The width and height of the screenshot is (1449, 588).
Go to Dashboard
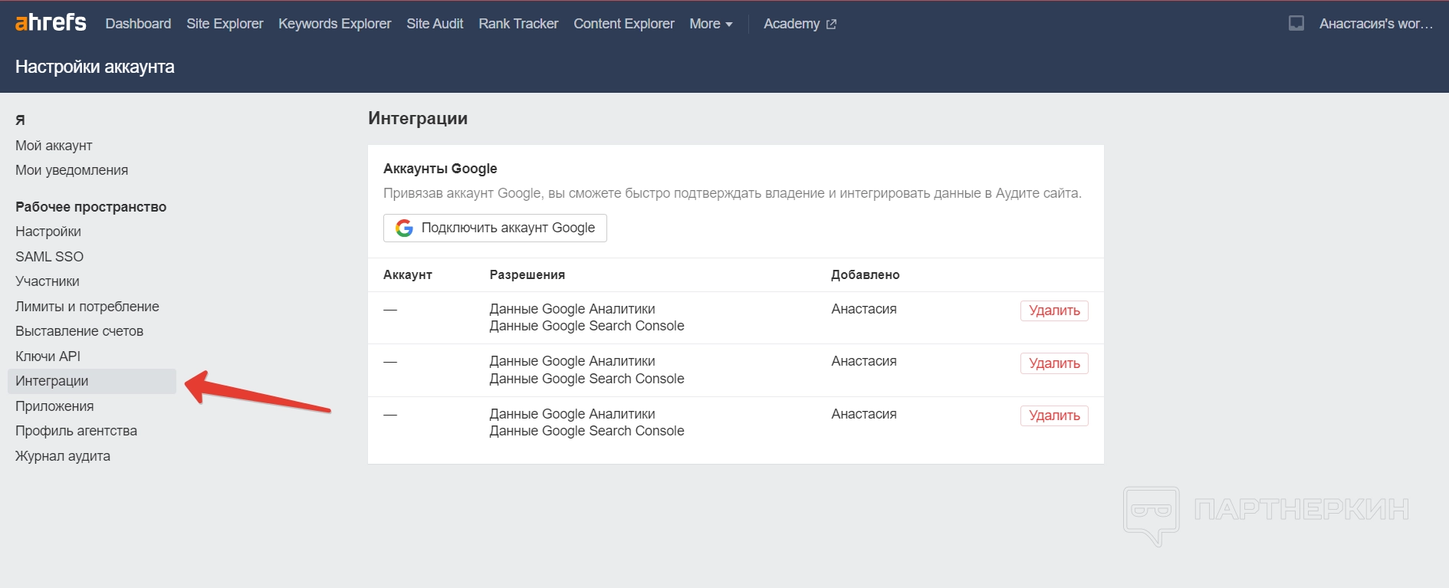tap(138, 24)
